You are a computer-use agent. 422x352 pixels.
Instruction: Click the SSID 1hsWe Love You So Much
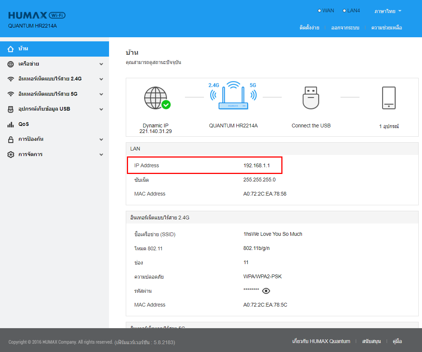pos(273,234)
